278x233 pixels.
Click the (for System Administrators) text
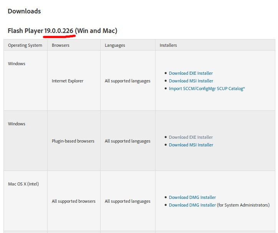tap(243, 205)
